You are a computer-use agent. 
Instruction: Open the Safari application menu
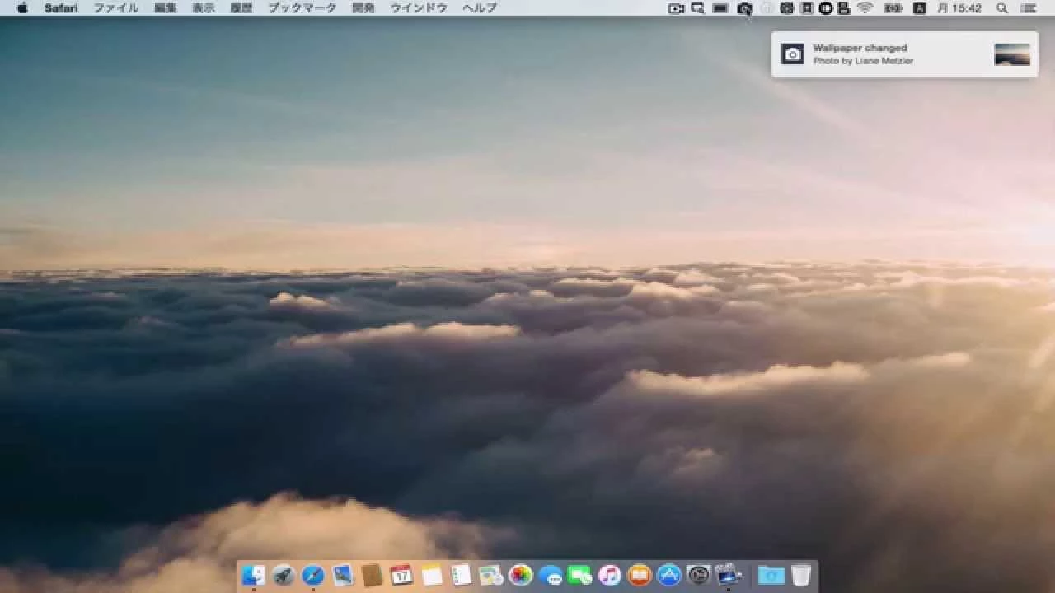click(61, 8)
